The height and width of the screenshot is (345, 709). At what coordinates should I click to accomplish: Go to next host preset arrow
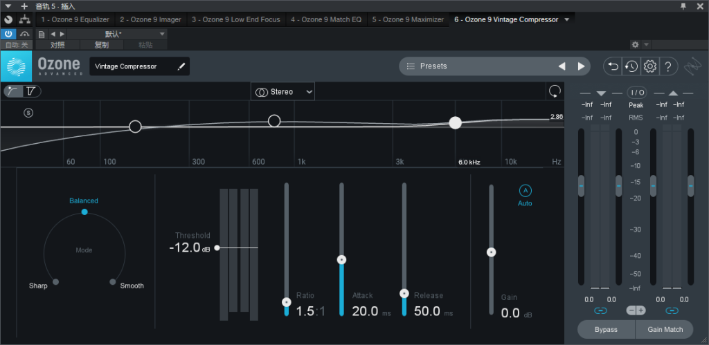point(62,34)
